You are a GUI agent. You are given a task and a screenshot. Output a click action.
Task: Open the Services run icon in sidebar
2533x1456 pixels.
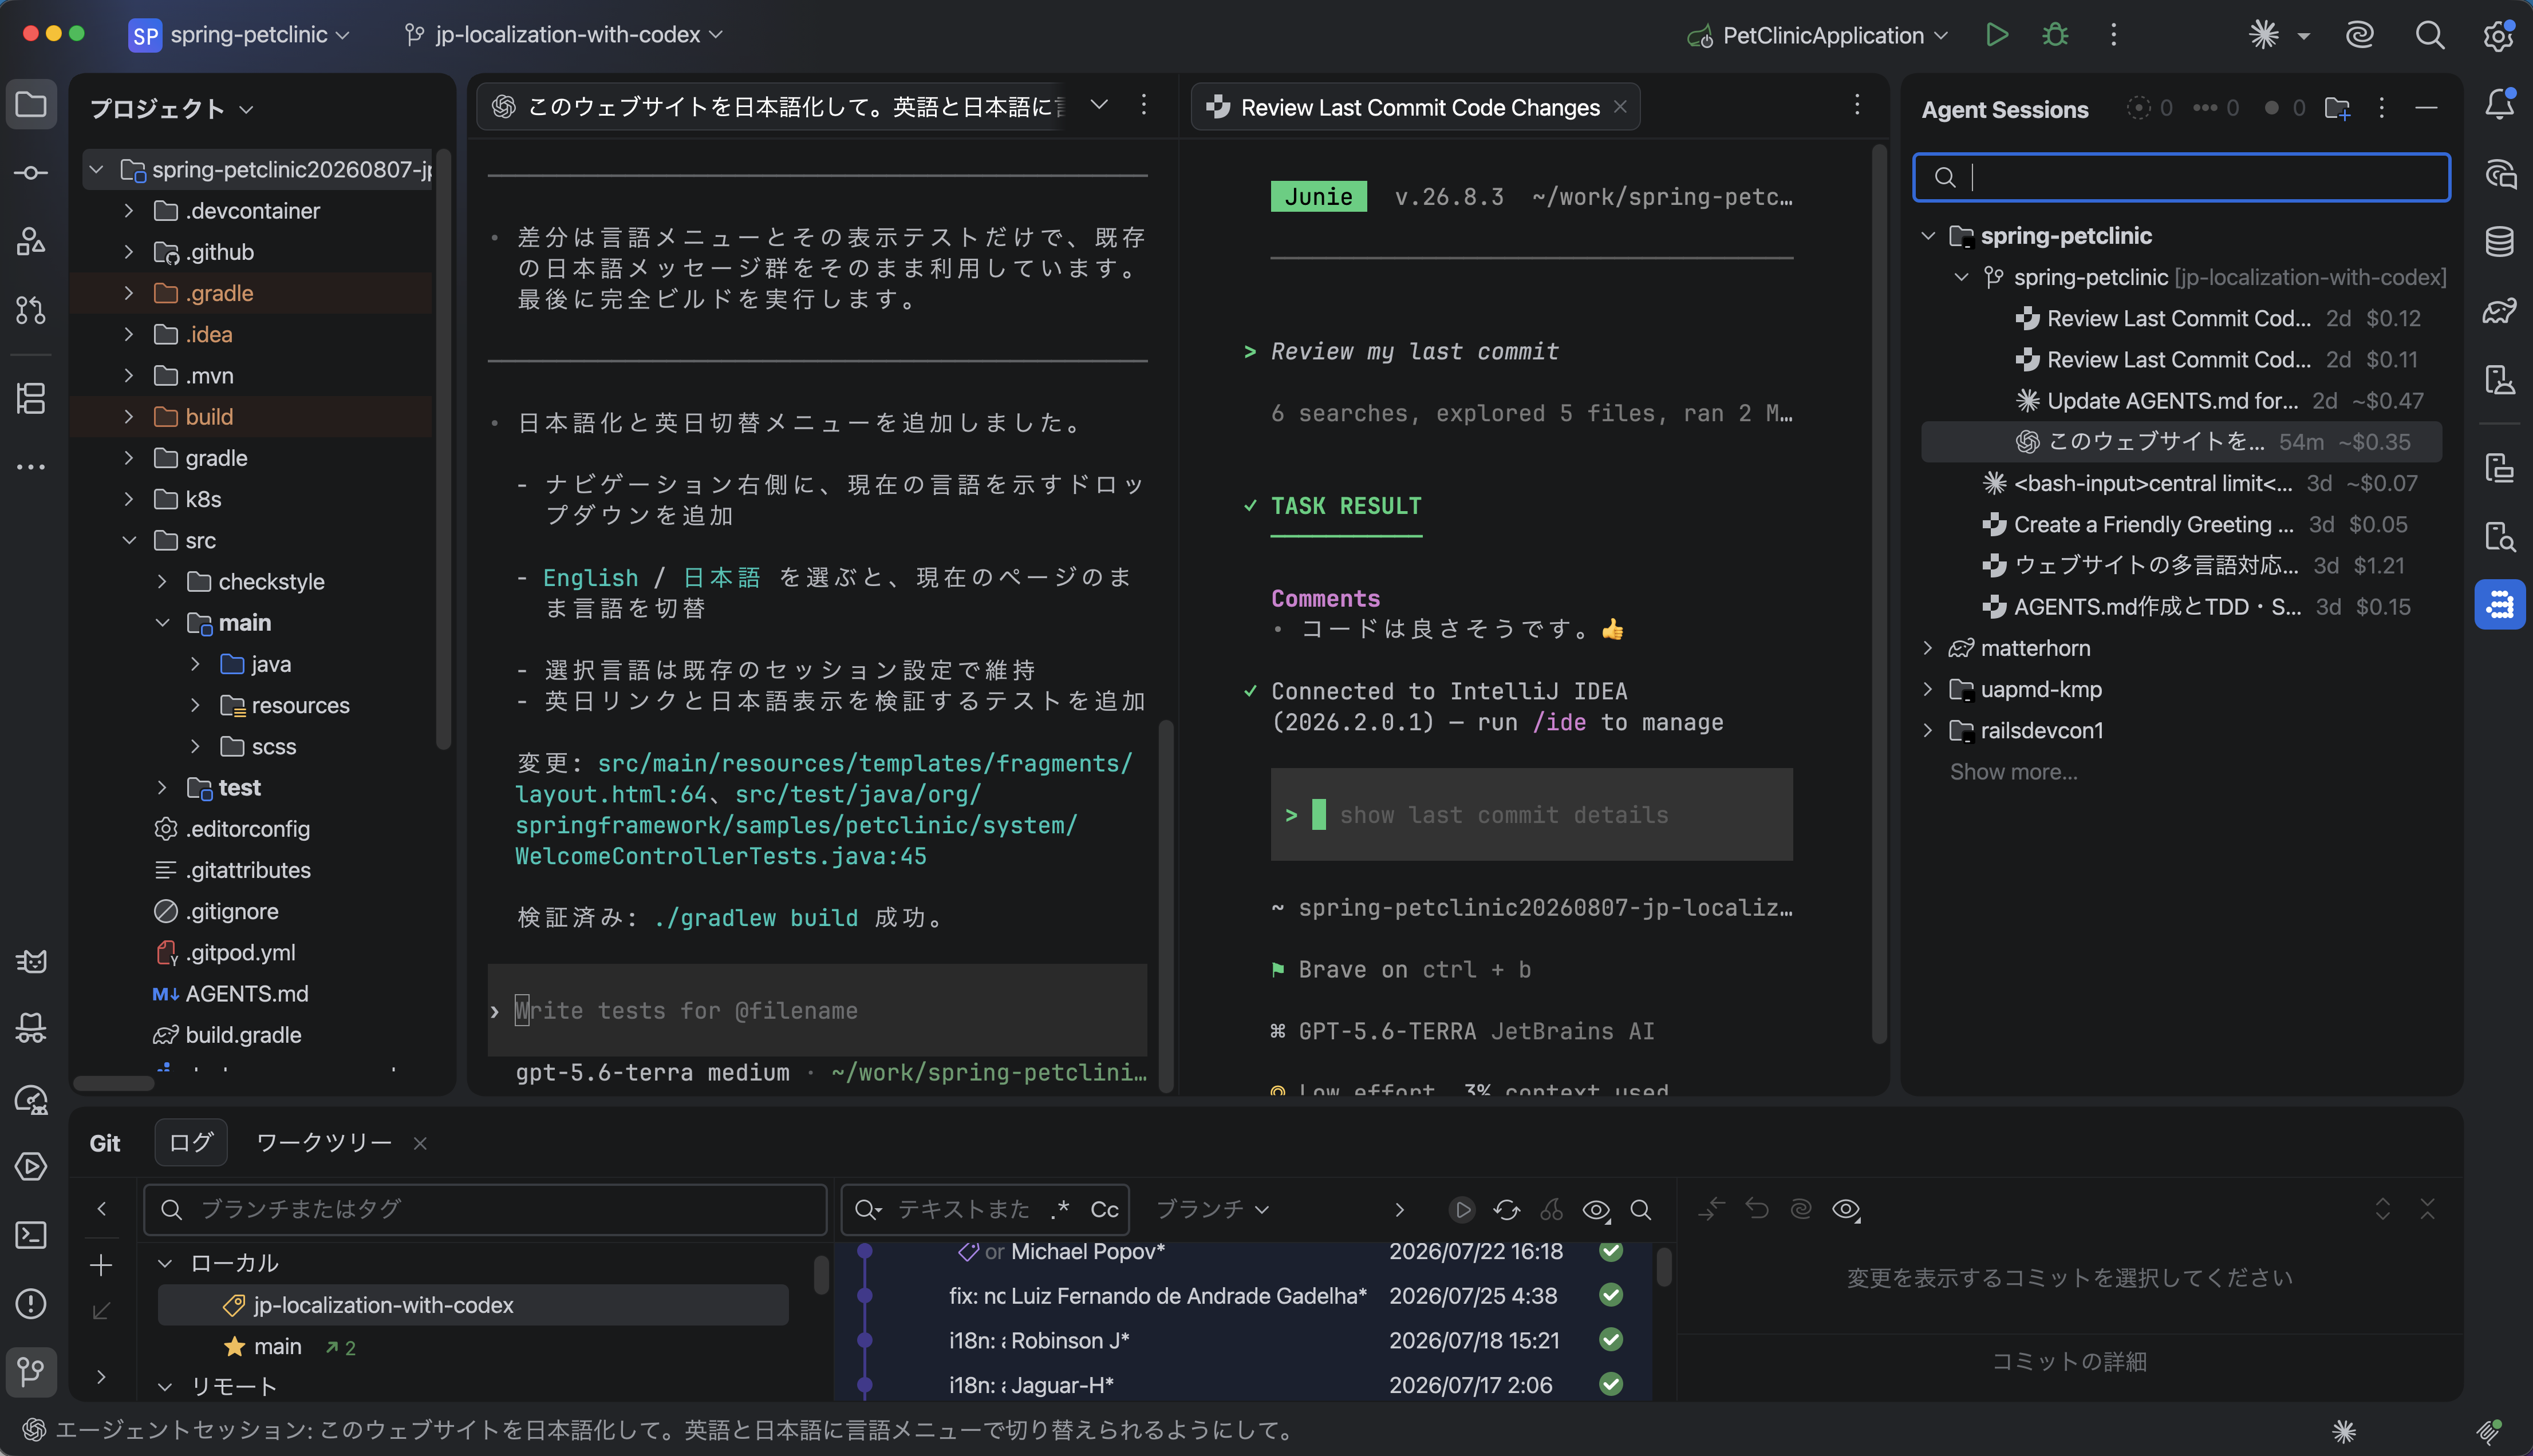(31, 1166)
